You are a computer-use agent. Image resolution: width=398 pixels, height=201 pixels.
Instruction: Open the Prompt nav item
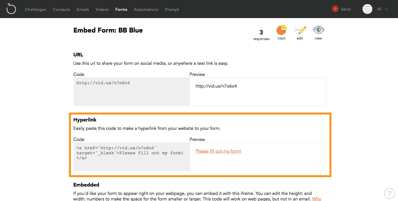172,9
